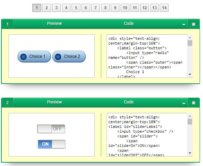Maximize panel 2 with the square icon

click(193, 103)
